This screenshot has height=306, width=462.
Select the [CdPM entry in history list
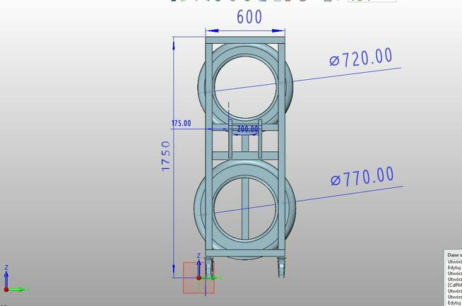pos(454,285)
